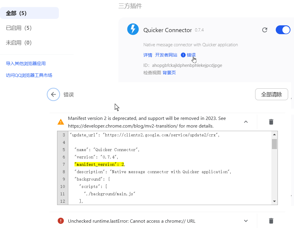
Task: Click the Manifest version 2 deprecated message
Action: pyautogui.click(x=147, y=122)
